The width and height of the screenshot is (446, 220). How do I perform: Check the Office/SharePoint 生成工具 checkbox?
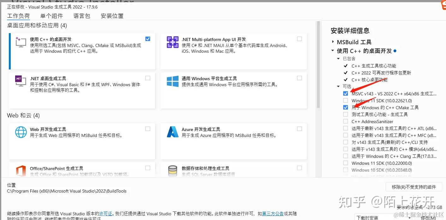click(x=148, y=168)
